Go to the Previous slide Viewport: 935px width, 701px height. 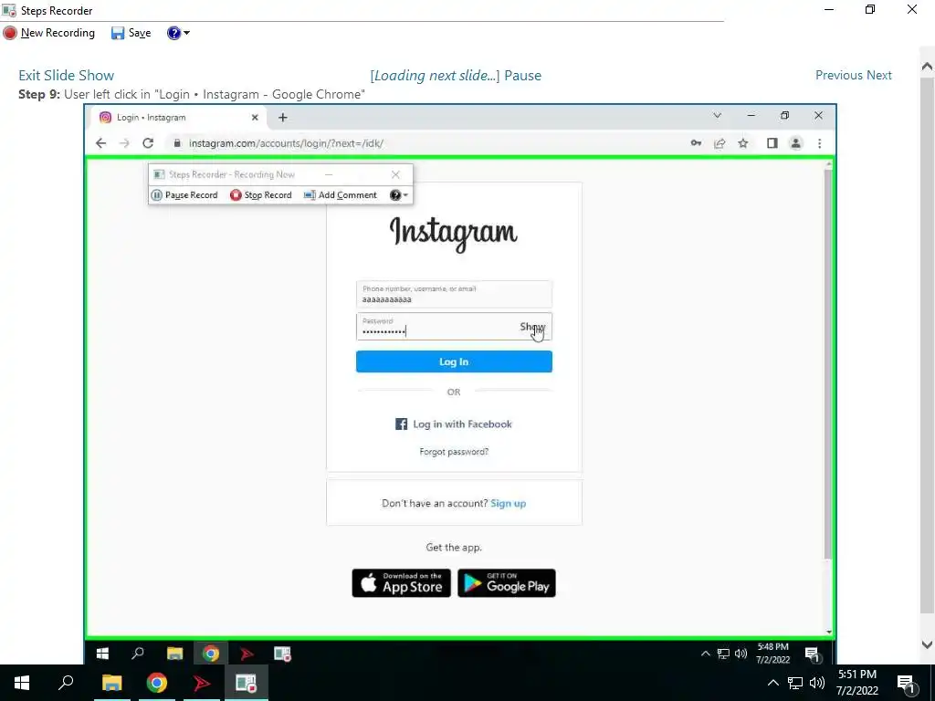pyautogui.click(x=839, y=75)
